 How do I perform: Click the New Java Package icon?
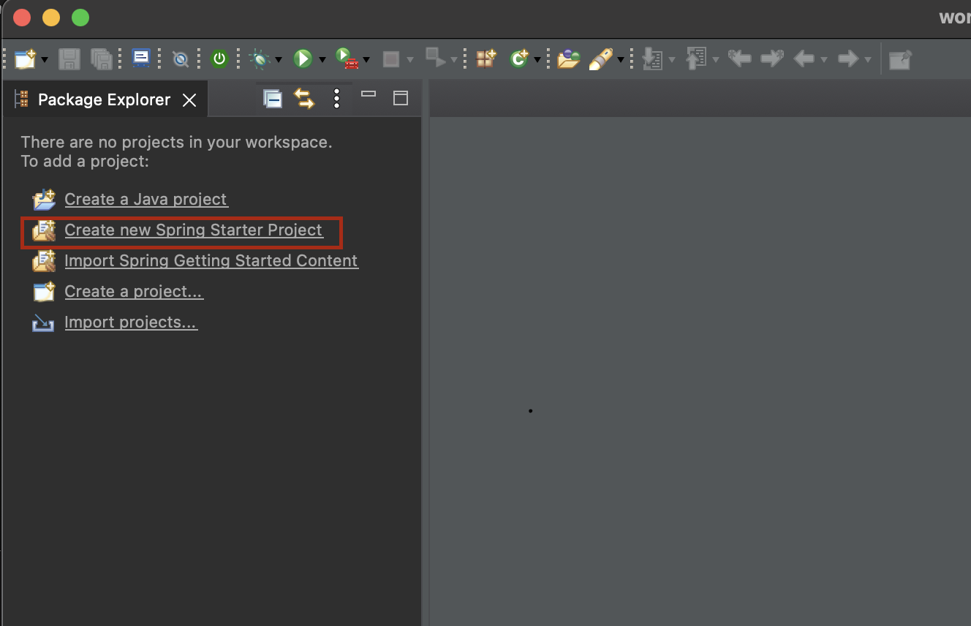tap(486, 59)
